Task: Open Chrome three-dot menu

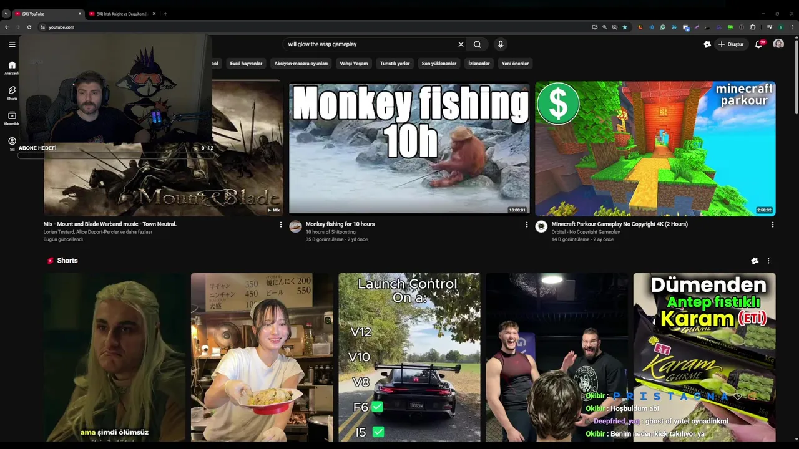Action: (x=792, y=27)
